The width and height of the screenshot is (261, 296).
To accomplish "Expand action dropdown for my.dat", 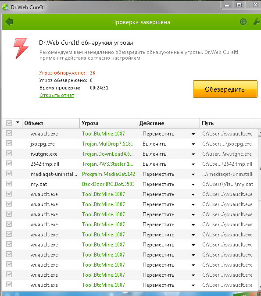I will click(x=193, y=185).
